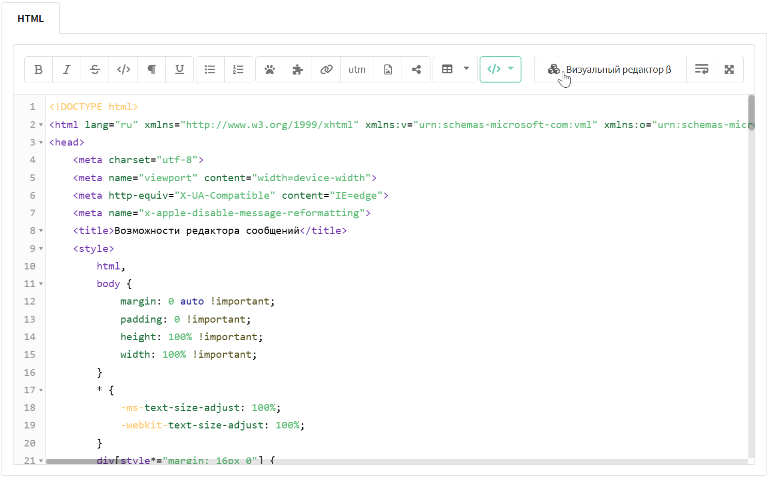Toggle underline formatting
The image size is (768, 478).
tap(179, 70)
